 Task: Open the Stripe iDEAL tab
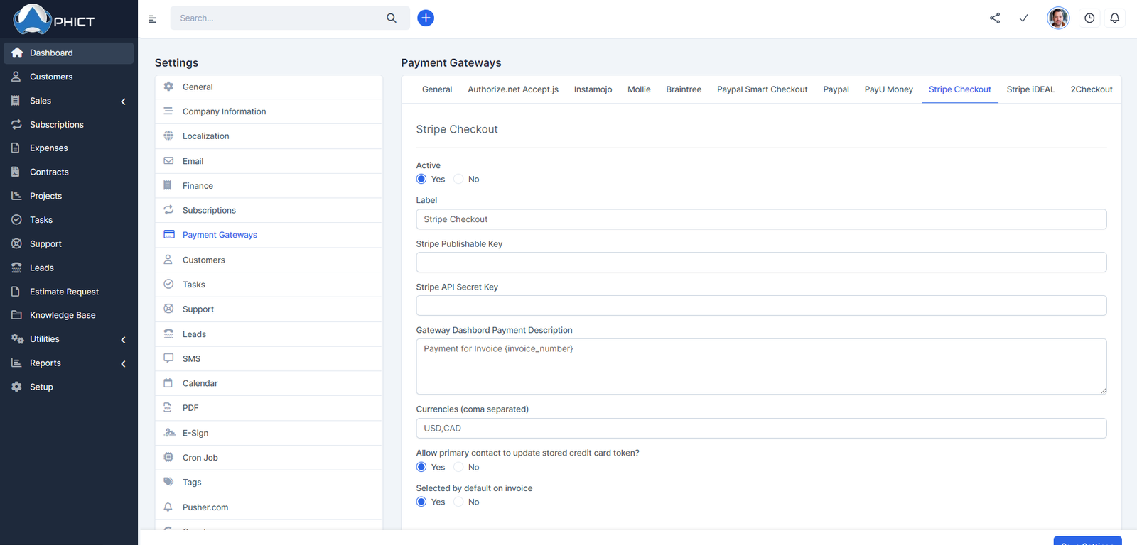[x=1030, y=89]
